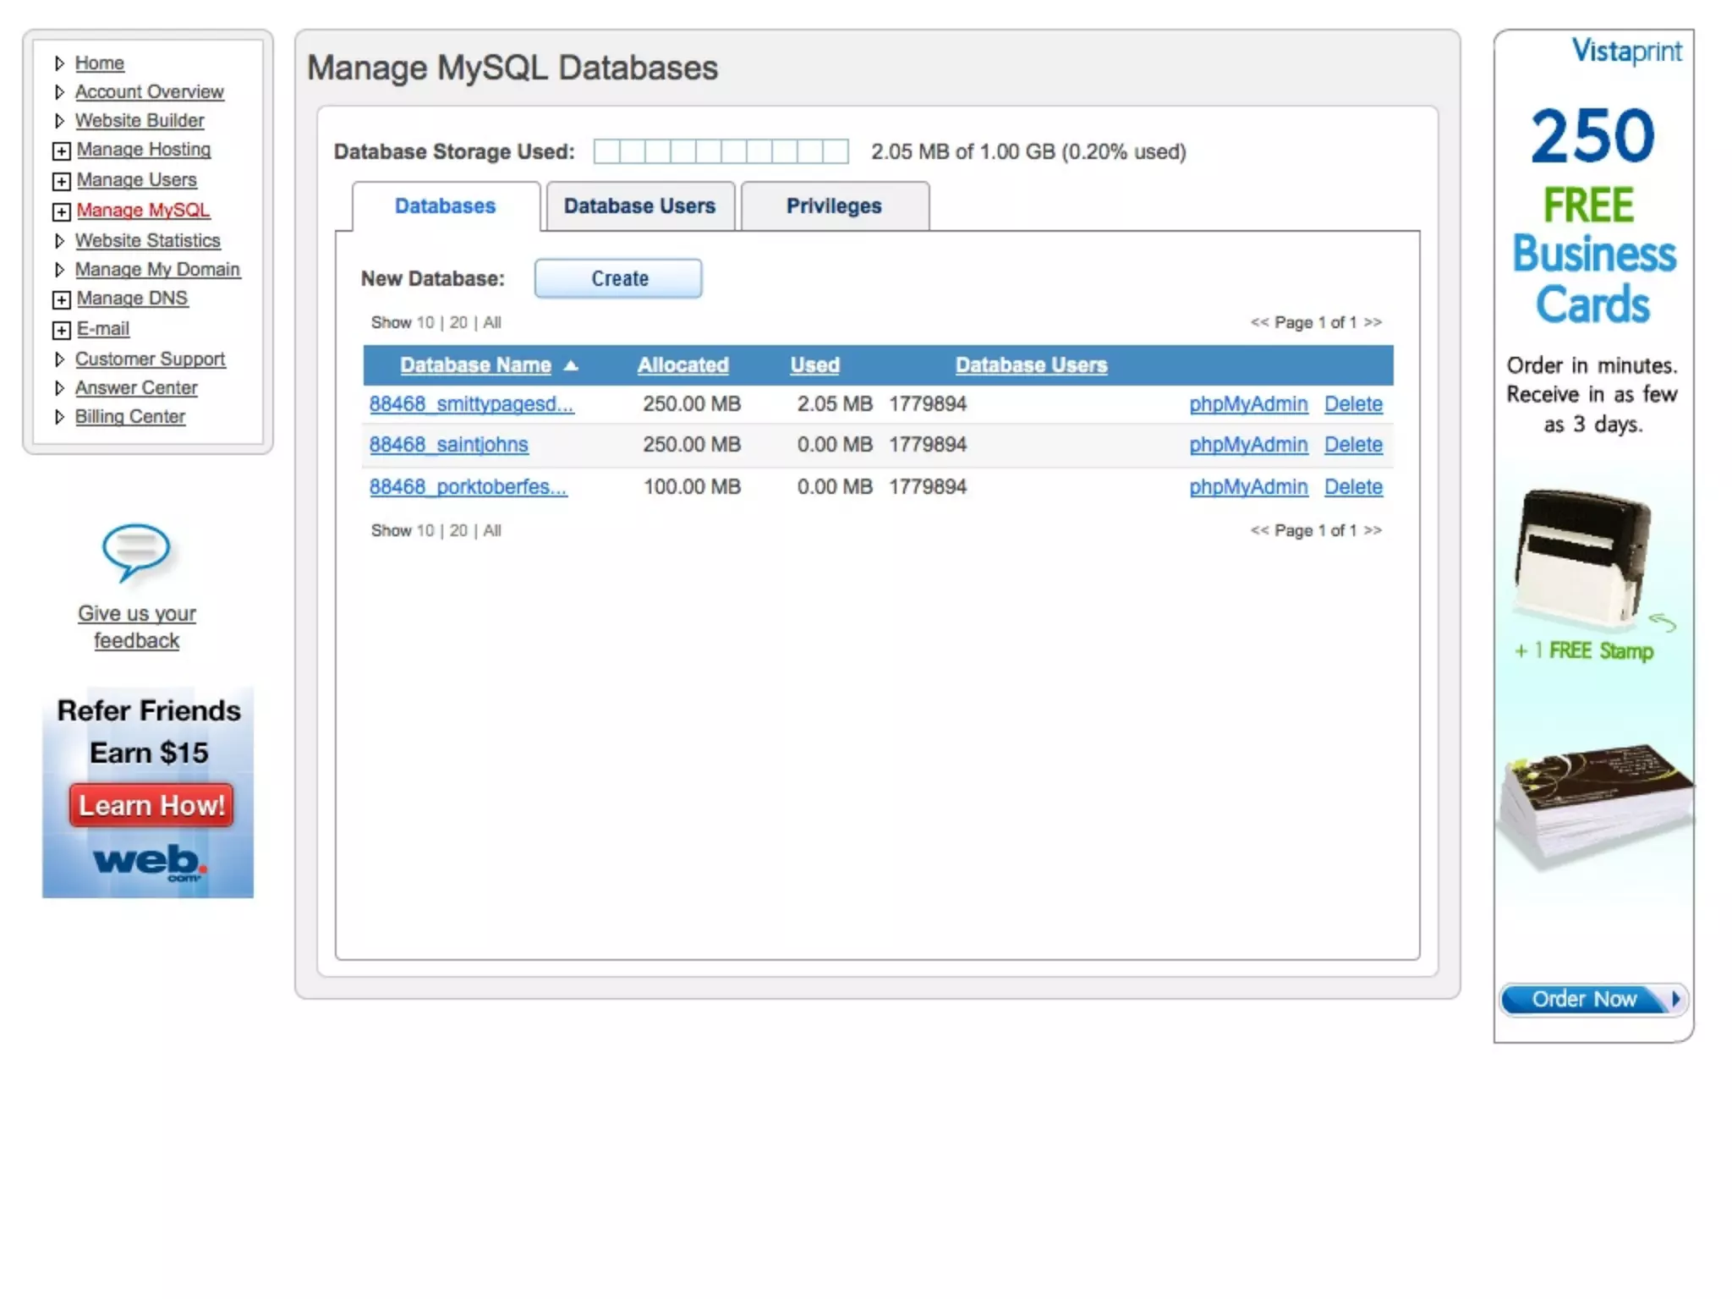Image resolution: width=1732 pixels, height=1299 pixels.
Task: Delete the 88468_porktoberfes database
Action: tap(1353, 487)
